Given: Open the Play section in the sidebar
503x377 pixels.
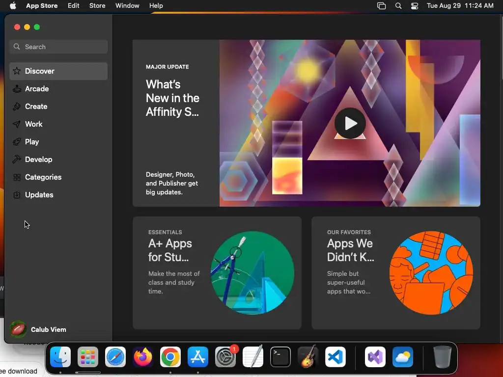Looking at the screenshot, I should 58,142.
